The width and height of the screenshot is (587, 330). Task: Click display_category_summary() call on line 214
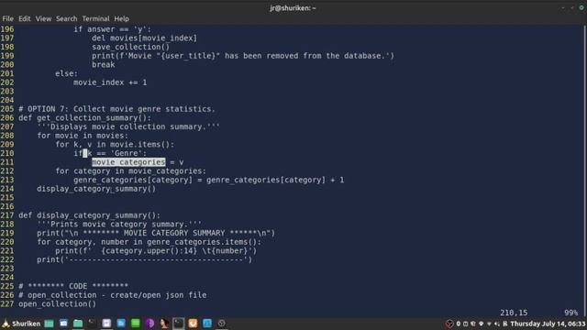[x=96, y=189]
